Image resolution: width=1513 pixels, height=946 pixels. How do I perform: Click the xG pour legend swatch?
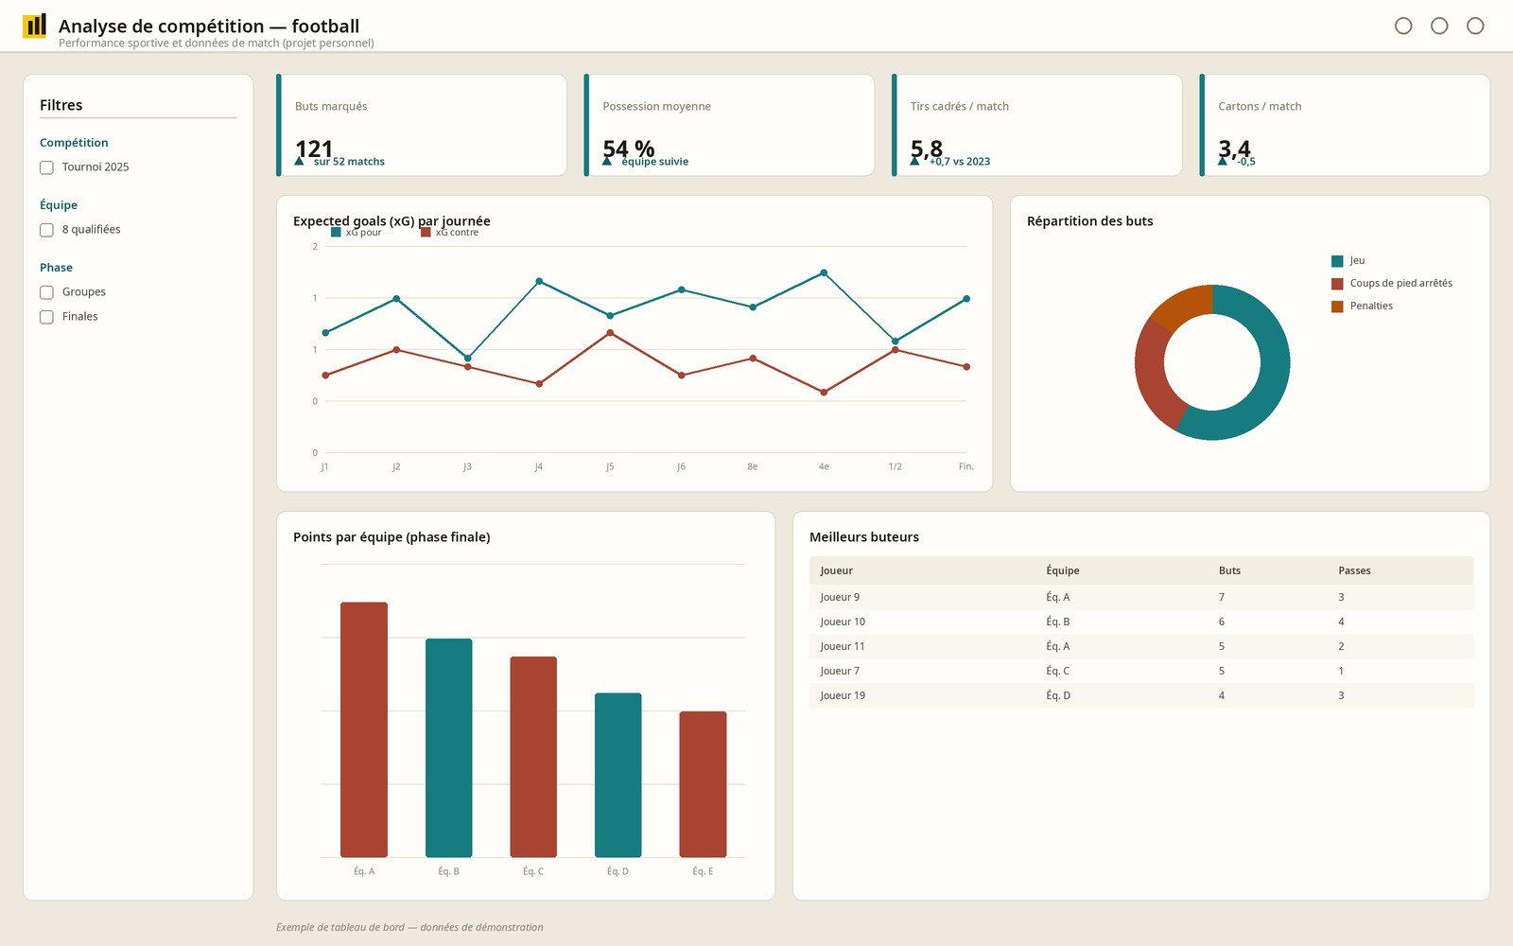coord(336,232)
